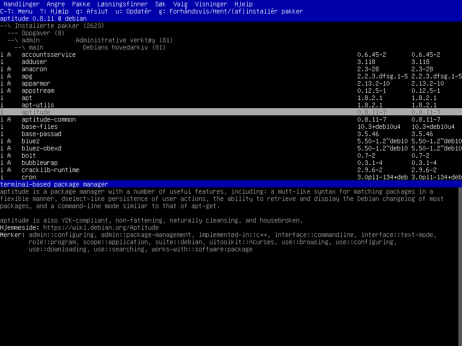Click the description pane scrollbar
The width and height of the screenshot is (462, 346).
(x=460, y=266)
